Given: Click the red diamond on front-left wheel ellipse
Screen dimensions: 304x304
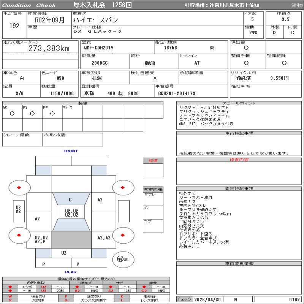Looking at the screenshot, I should tap(19, 187).
